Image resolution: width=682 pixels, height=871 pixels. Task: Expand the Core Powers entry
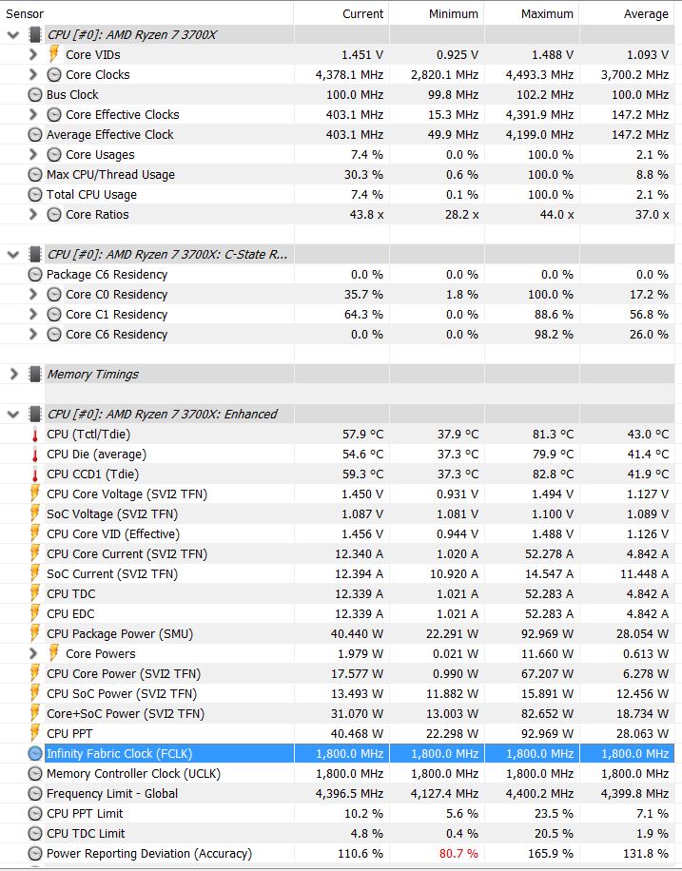point(34,654)
